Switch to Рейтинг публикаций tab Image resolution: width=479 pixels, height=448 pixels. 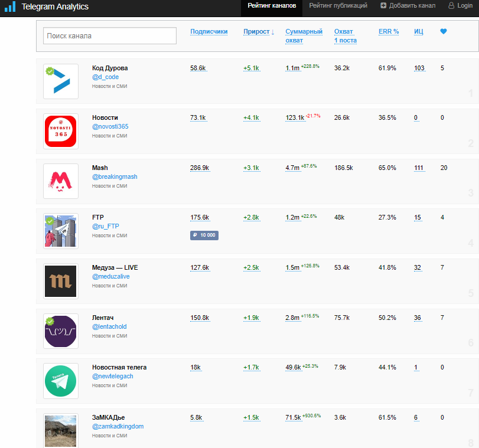pyautogui.click(x=338, y=5)
